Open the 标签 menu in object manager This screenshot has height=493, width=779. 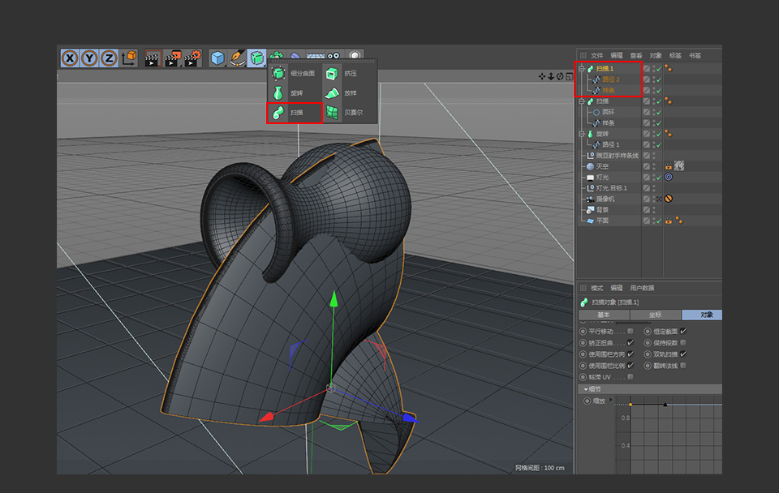point(675,56)
